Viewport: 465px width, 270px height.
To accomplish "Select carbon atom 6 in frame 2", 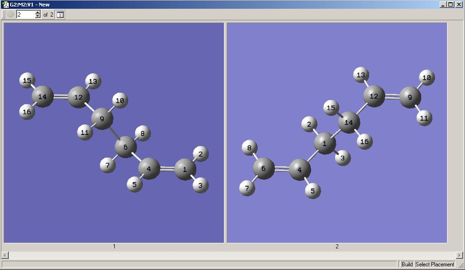I will click(x=263, y=168).
